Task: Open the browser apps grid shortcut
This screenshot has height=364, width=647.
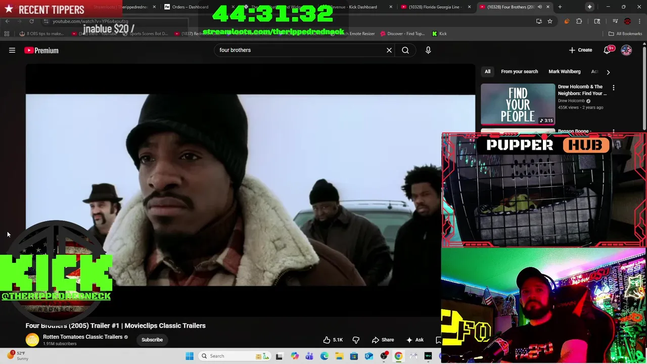Action: pos(7,34)
